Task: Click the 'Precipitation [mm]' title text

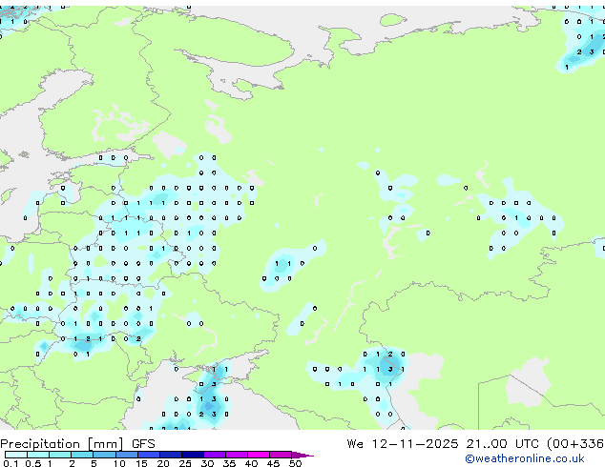Action: tap(61, 444)
